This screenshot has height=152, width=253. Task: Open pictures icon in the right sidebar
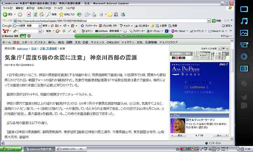[x=244, y=33]
